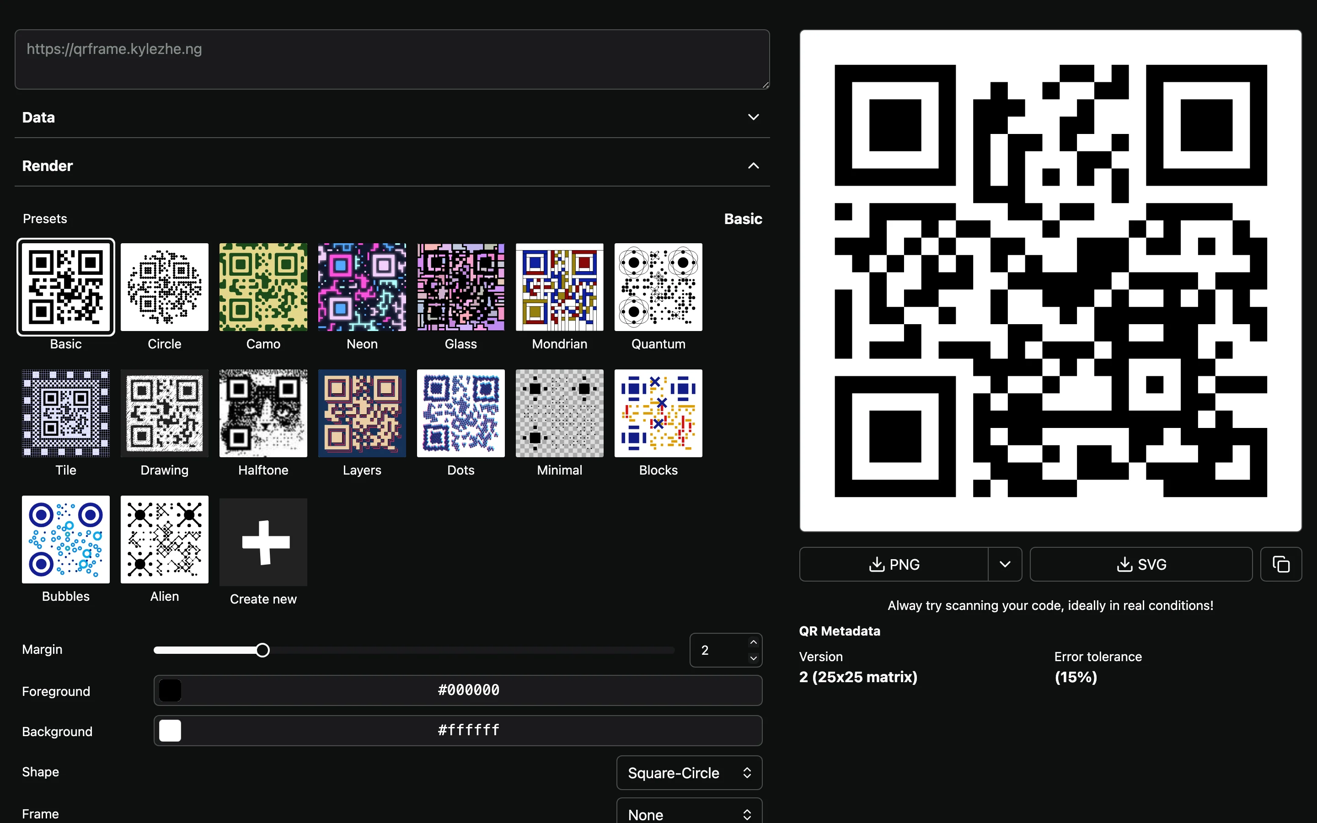Click the Margin slider handle
The height and width of the screenshot is (823, 1317).
tap(263, 650)
